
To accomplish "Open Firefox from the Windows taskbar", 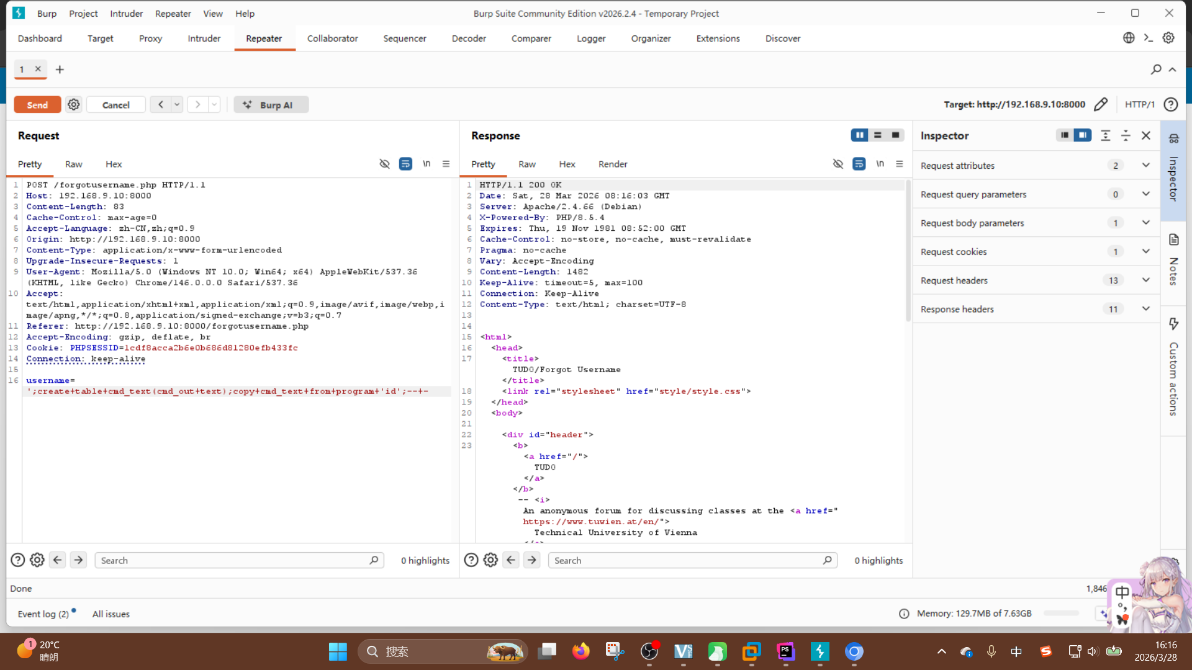I will click(580, 651).
